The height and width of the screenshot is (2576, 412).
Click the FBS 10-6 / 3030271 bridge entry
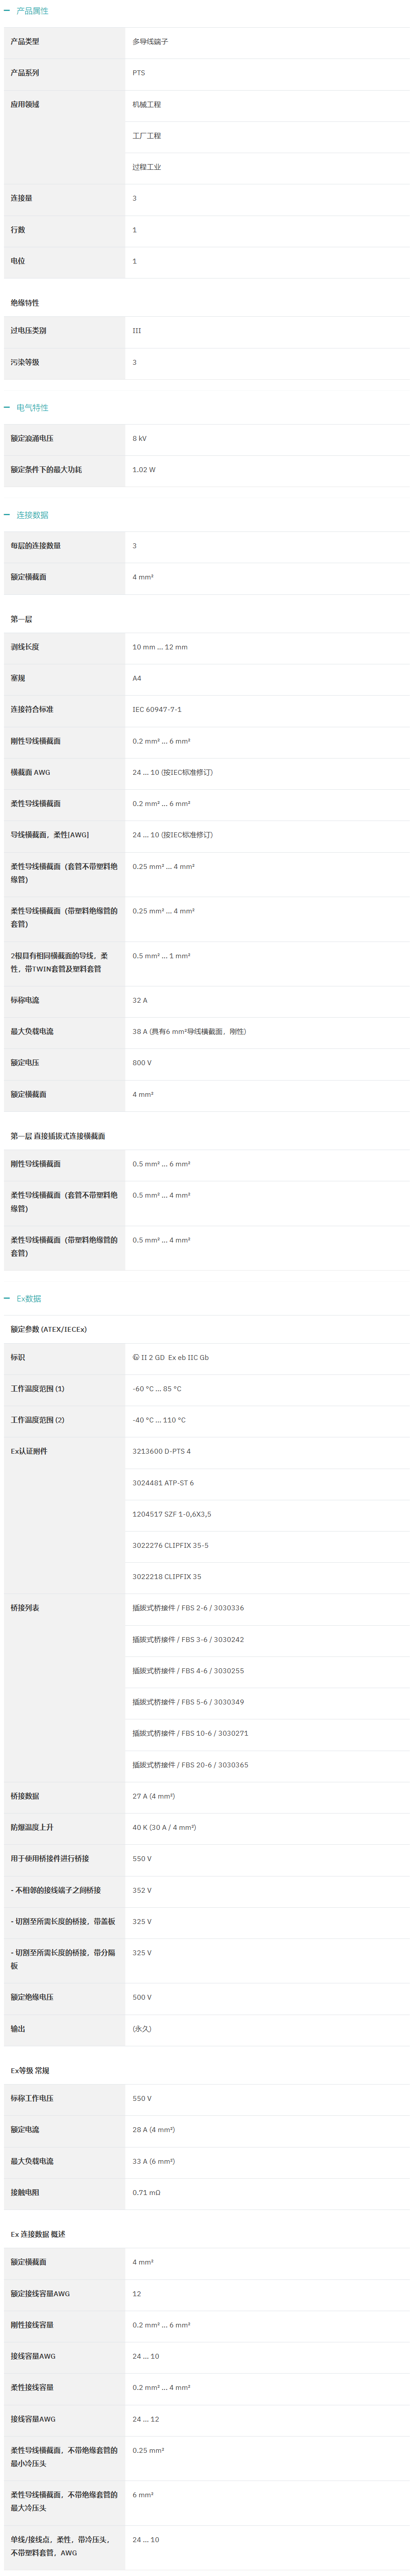(x=190, y=1733)
